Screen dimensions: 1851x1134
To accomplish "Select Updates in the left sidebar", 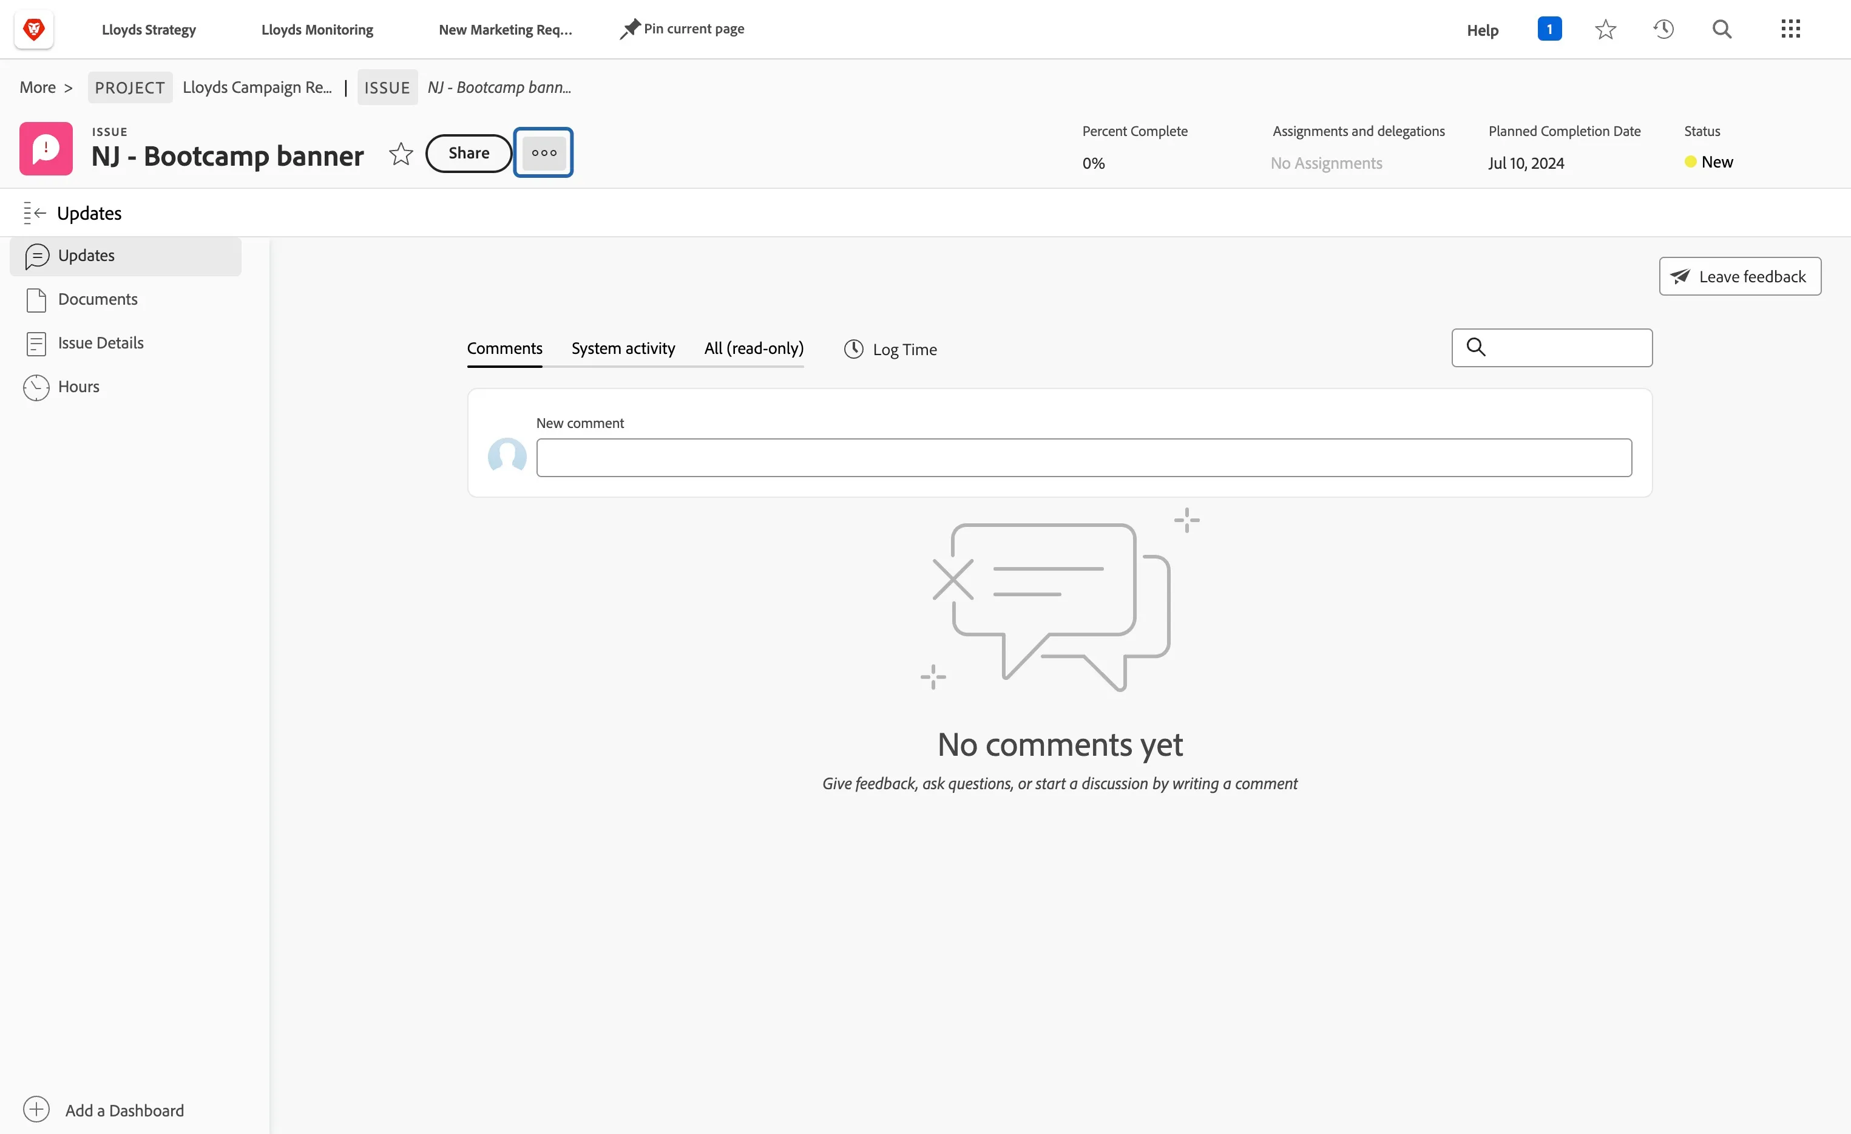I will click(x=126, y=256).
